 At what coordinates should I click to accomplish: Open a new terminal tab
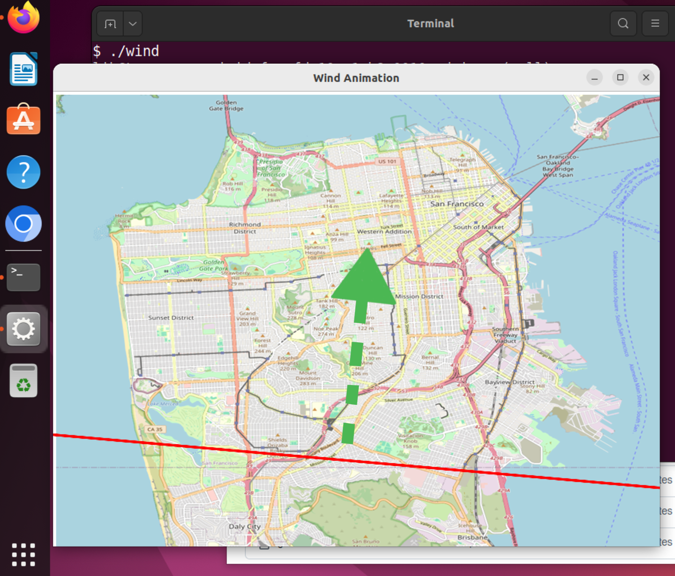point(110,24)
